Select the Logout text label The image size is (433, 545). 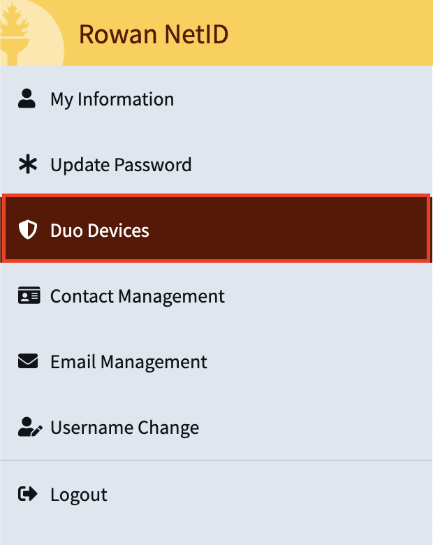pos(79,495)
